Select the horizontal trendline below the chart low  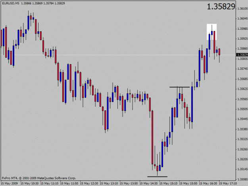(158, 176)
